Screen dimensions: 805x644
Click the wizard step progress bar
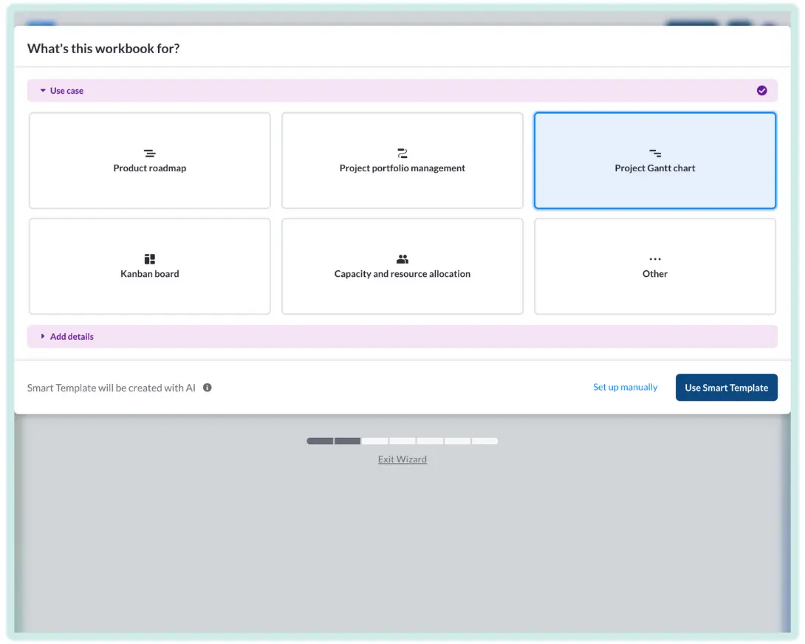[402, 441]
